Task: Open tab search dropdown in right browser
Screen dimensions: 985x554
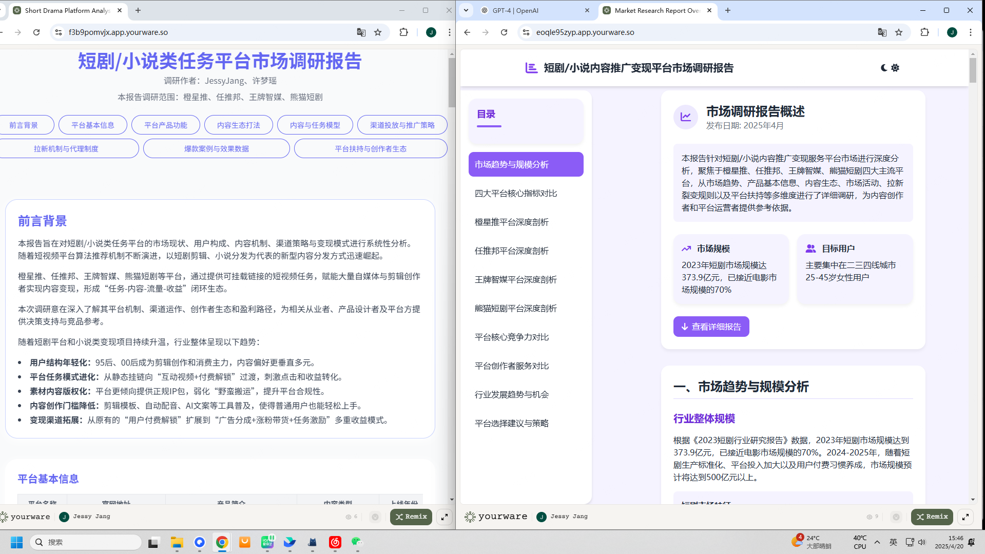Action: [x=466, y=10]
